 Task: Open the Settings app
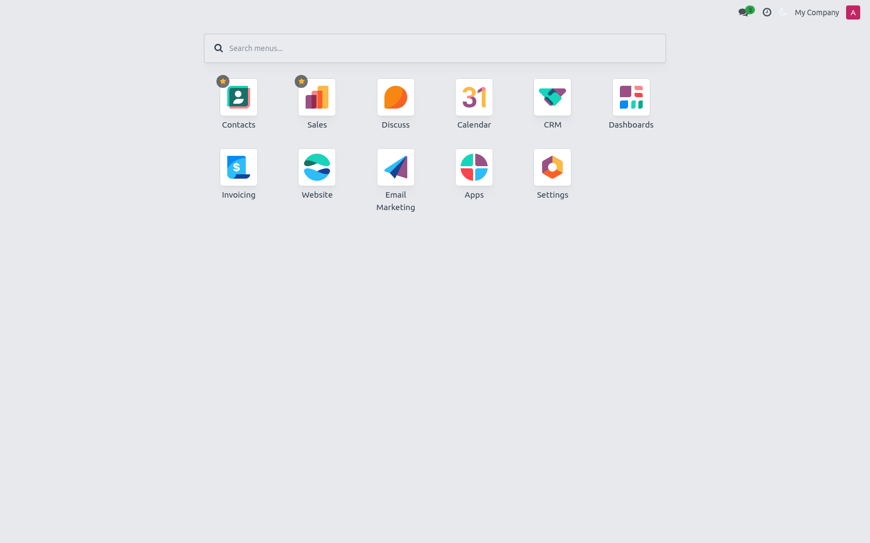pyautogui.click(x=552, y=167)
